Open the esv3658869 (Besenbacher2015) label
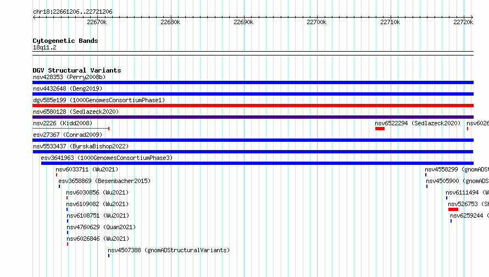Viewport: 489px width, 277px height. (104, 181)
